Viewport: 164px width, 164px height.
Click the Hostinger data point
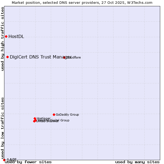click(35, 118)
